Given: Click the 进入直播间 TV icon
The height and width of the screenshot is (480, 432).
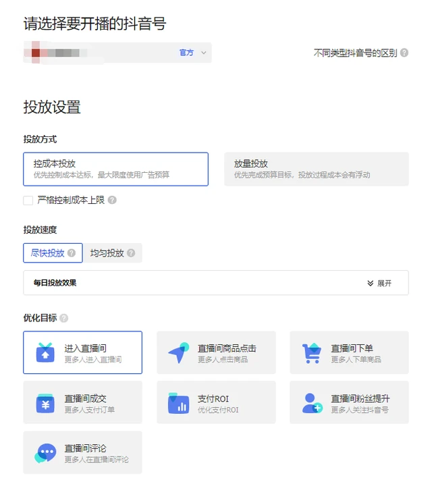Looking at the screenshot, I should click(45, 353).
